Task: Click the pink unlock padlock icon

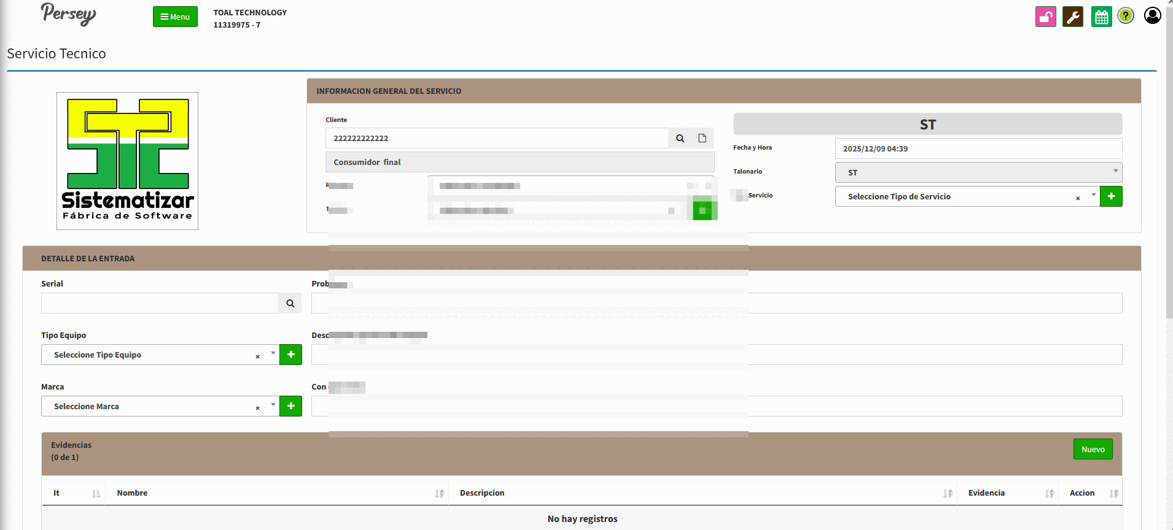Action: tap(1045, 17)
